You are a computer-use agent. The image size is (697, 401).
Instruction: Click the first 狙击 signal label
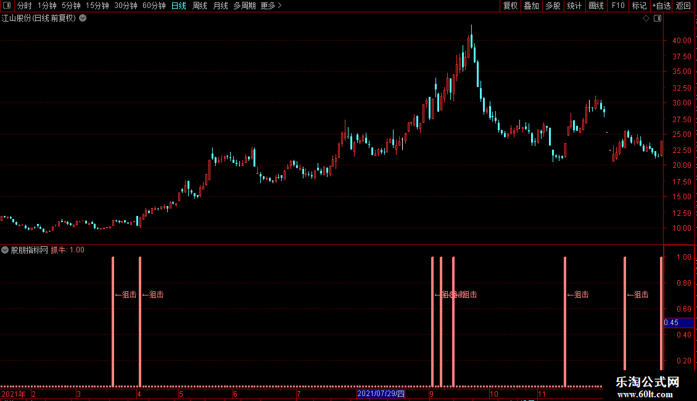(x=126, y=294)
